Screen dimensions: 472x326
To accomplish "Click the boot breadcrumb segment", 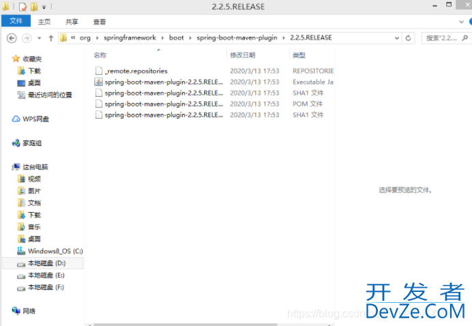I will tap(177, 38).
